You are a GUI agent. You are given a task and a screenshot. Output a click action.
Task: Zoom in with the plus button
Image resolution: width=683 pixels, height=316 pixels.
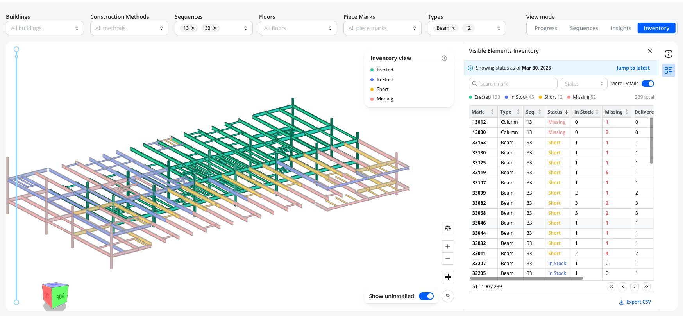click(448, 246)
